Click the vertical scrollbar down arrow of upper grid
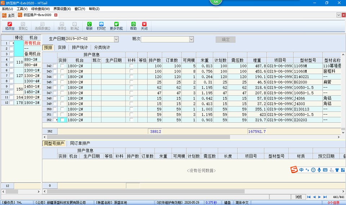Image resolution: width=346 pixels, height=205 pixels. click(x=343, y=133)
